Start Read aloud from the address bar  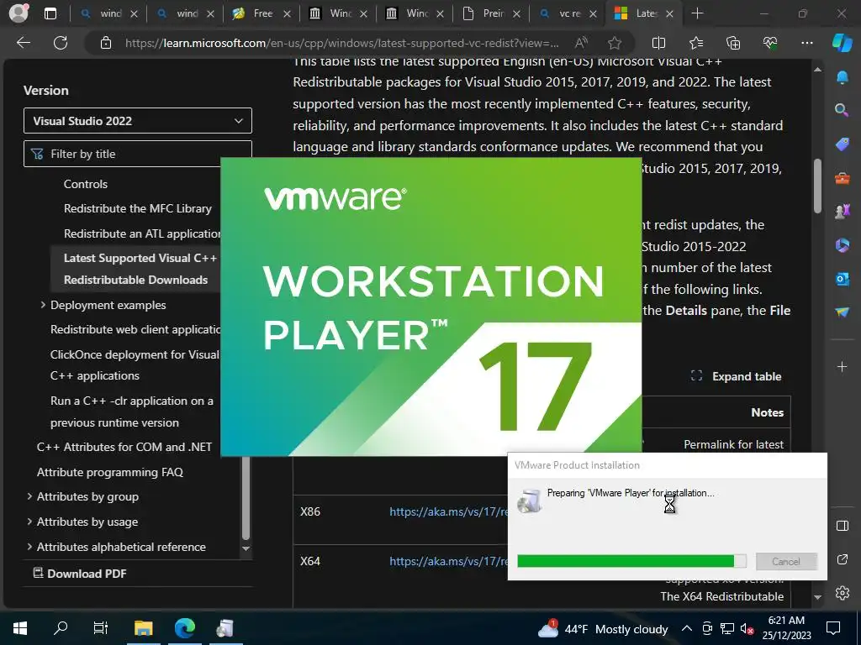coord(581,43)
